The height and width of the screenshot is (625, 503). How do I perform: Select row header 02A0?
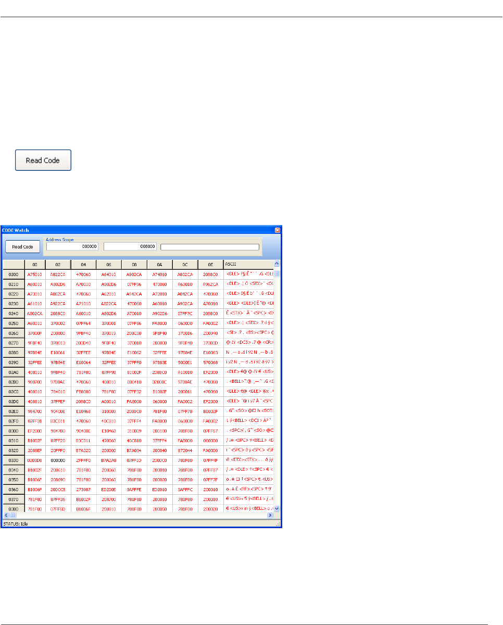(x=14, y=372)
